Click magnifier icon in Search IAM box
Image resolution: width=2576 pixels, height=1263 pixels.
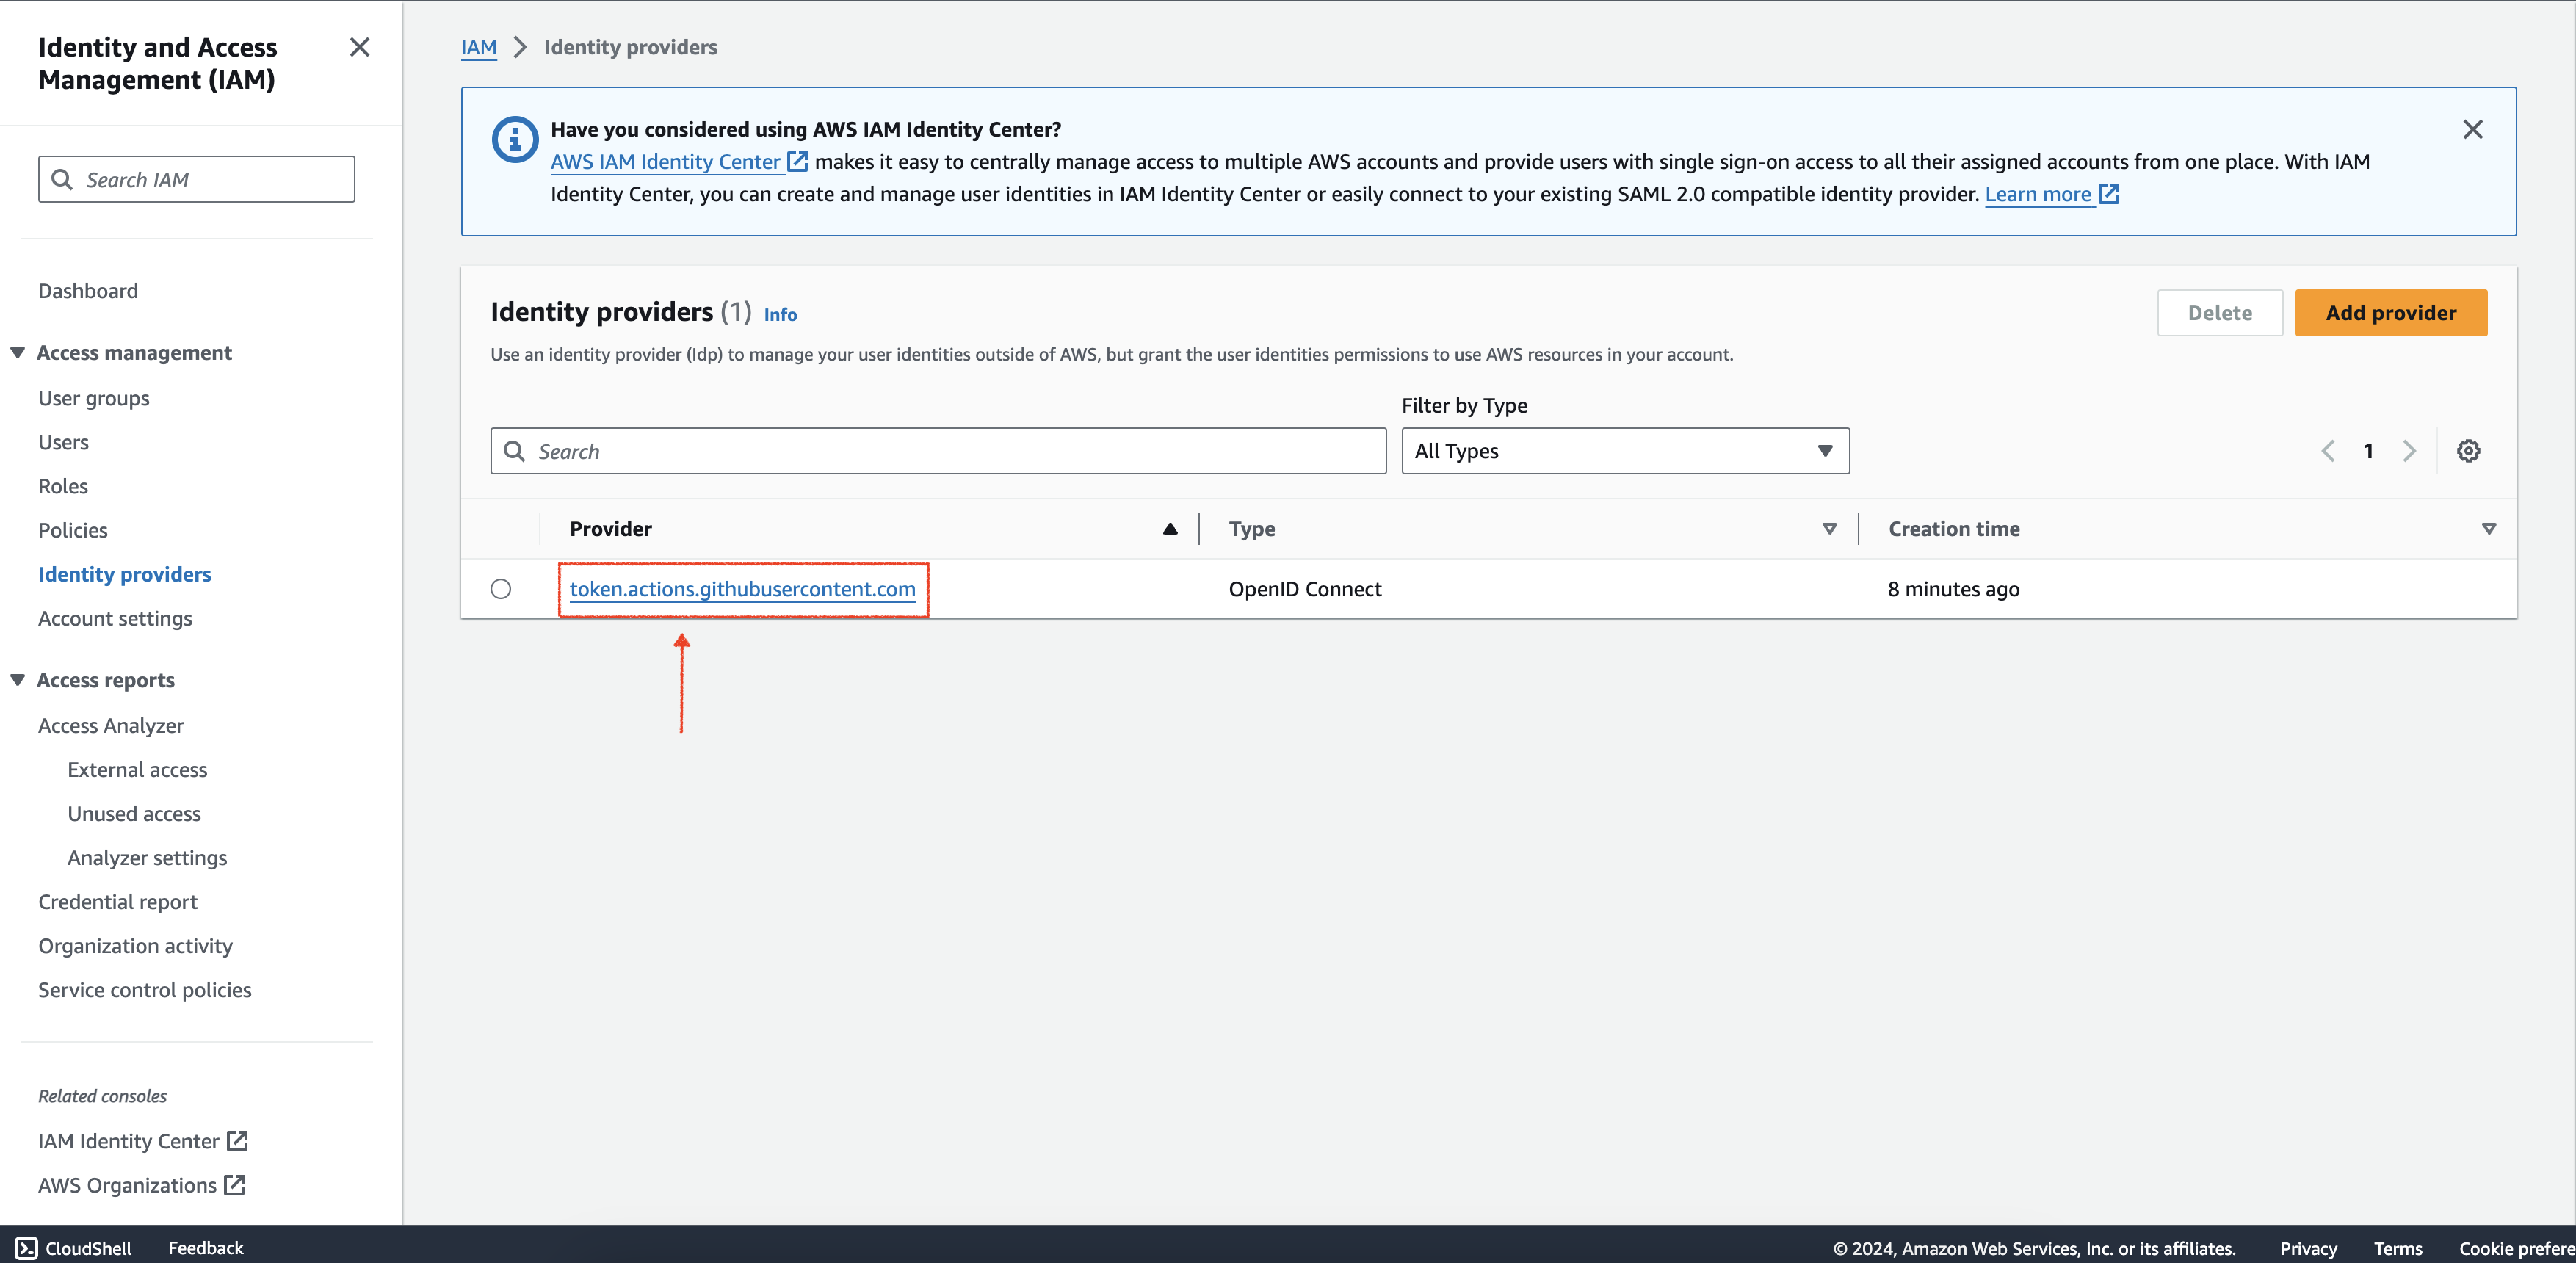coord(62,179)
